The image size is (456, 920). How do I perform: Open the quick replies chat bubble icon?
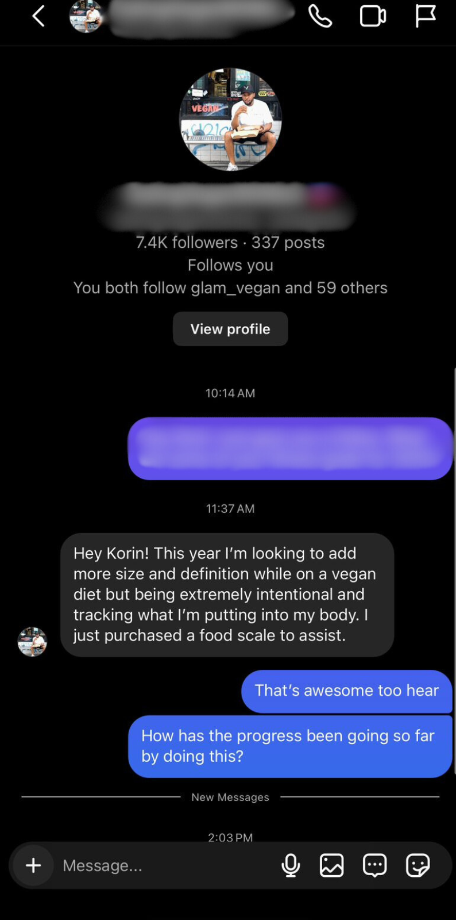(x=374, y=865)
